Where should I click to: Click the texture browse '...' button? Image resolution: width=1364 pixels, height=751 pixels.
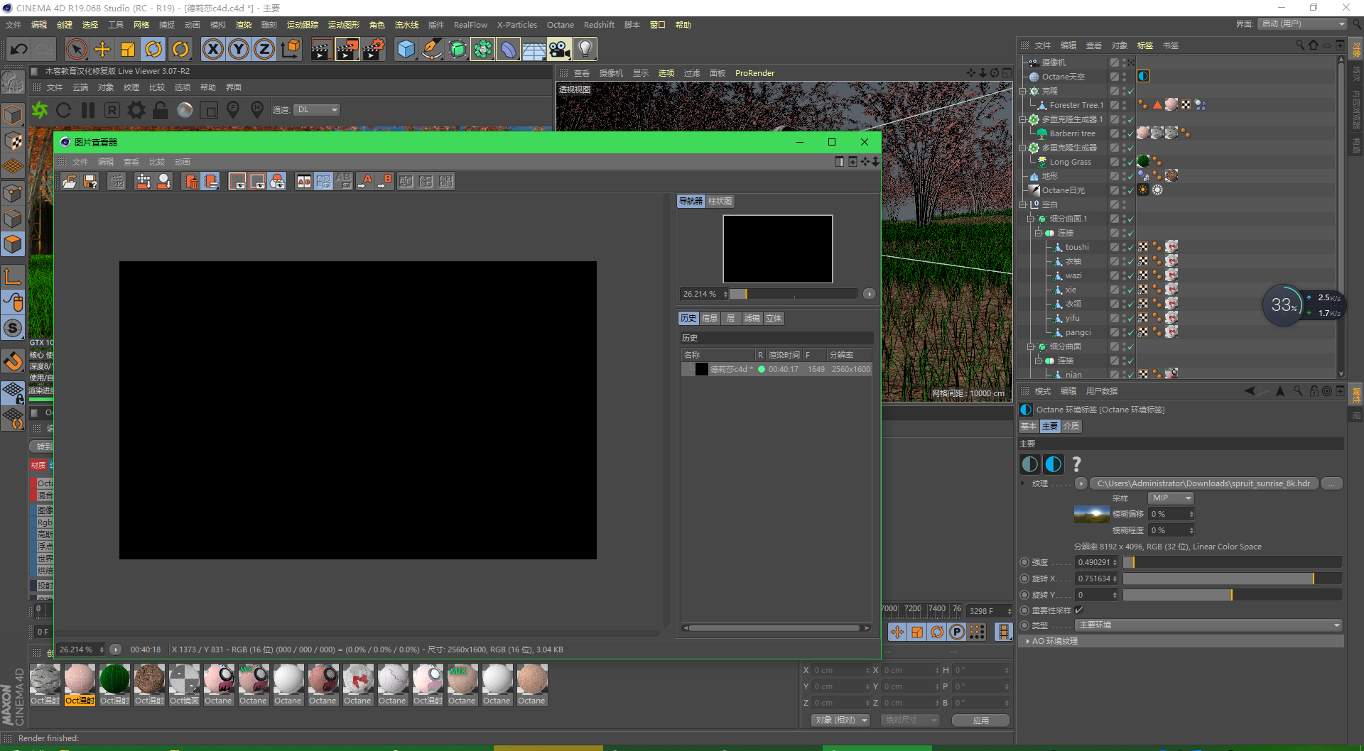[x=1332, y=483]
